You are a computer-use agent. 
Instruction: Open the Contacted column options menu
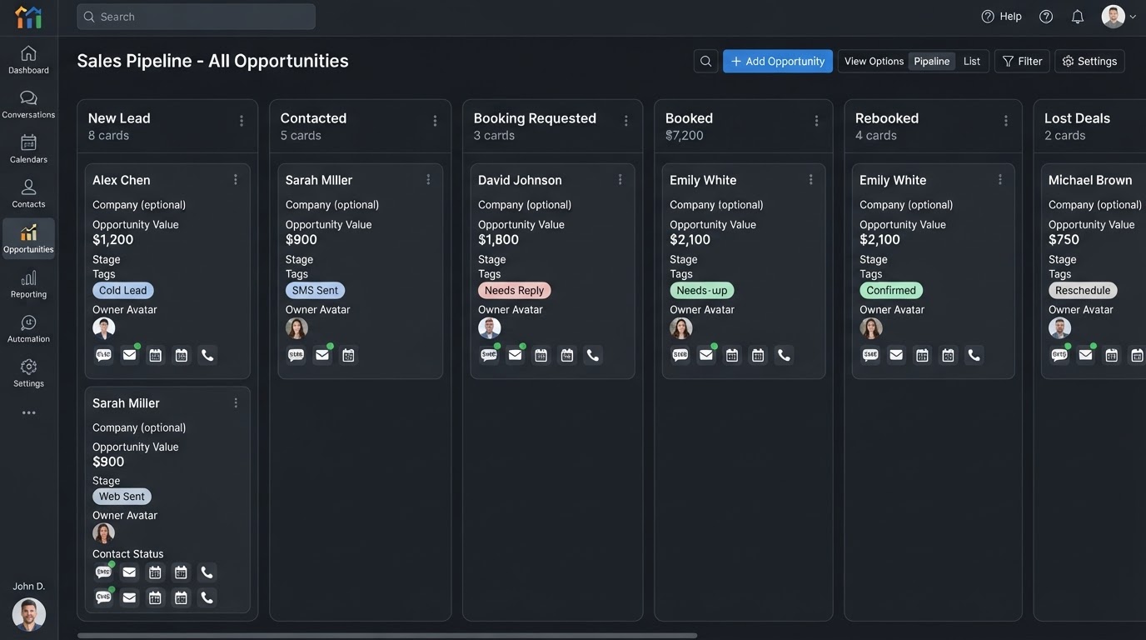(435, 121)
